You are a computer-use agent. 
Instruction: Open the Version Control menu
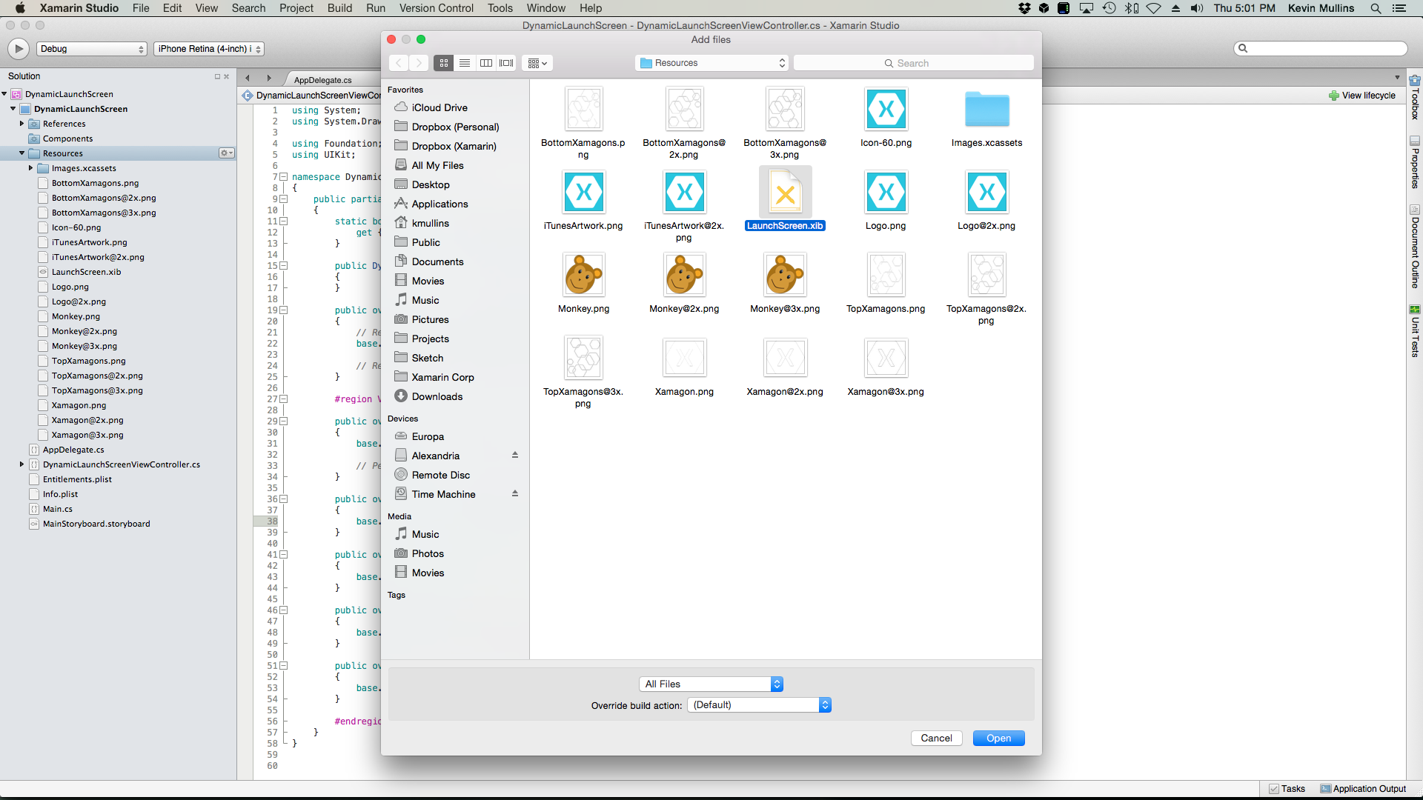pyautogui.click(x=436, y=8)
